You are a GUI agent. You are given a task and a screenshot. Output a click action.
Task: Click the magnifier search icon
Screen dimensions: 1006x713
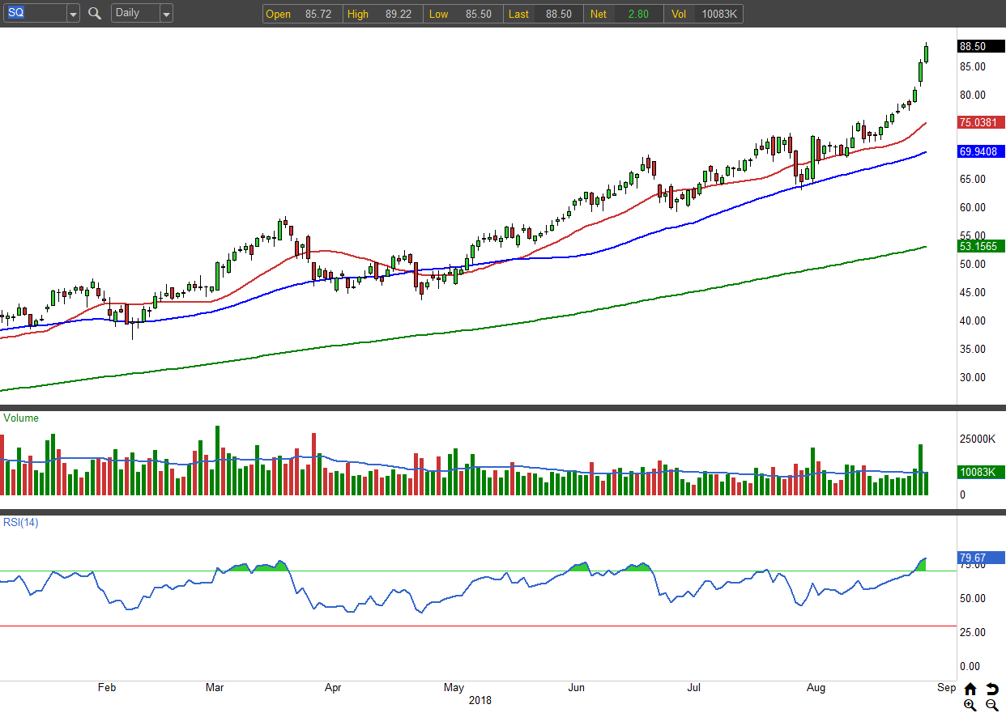click(95, 14)
